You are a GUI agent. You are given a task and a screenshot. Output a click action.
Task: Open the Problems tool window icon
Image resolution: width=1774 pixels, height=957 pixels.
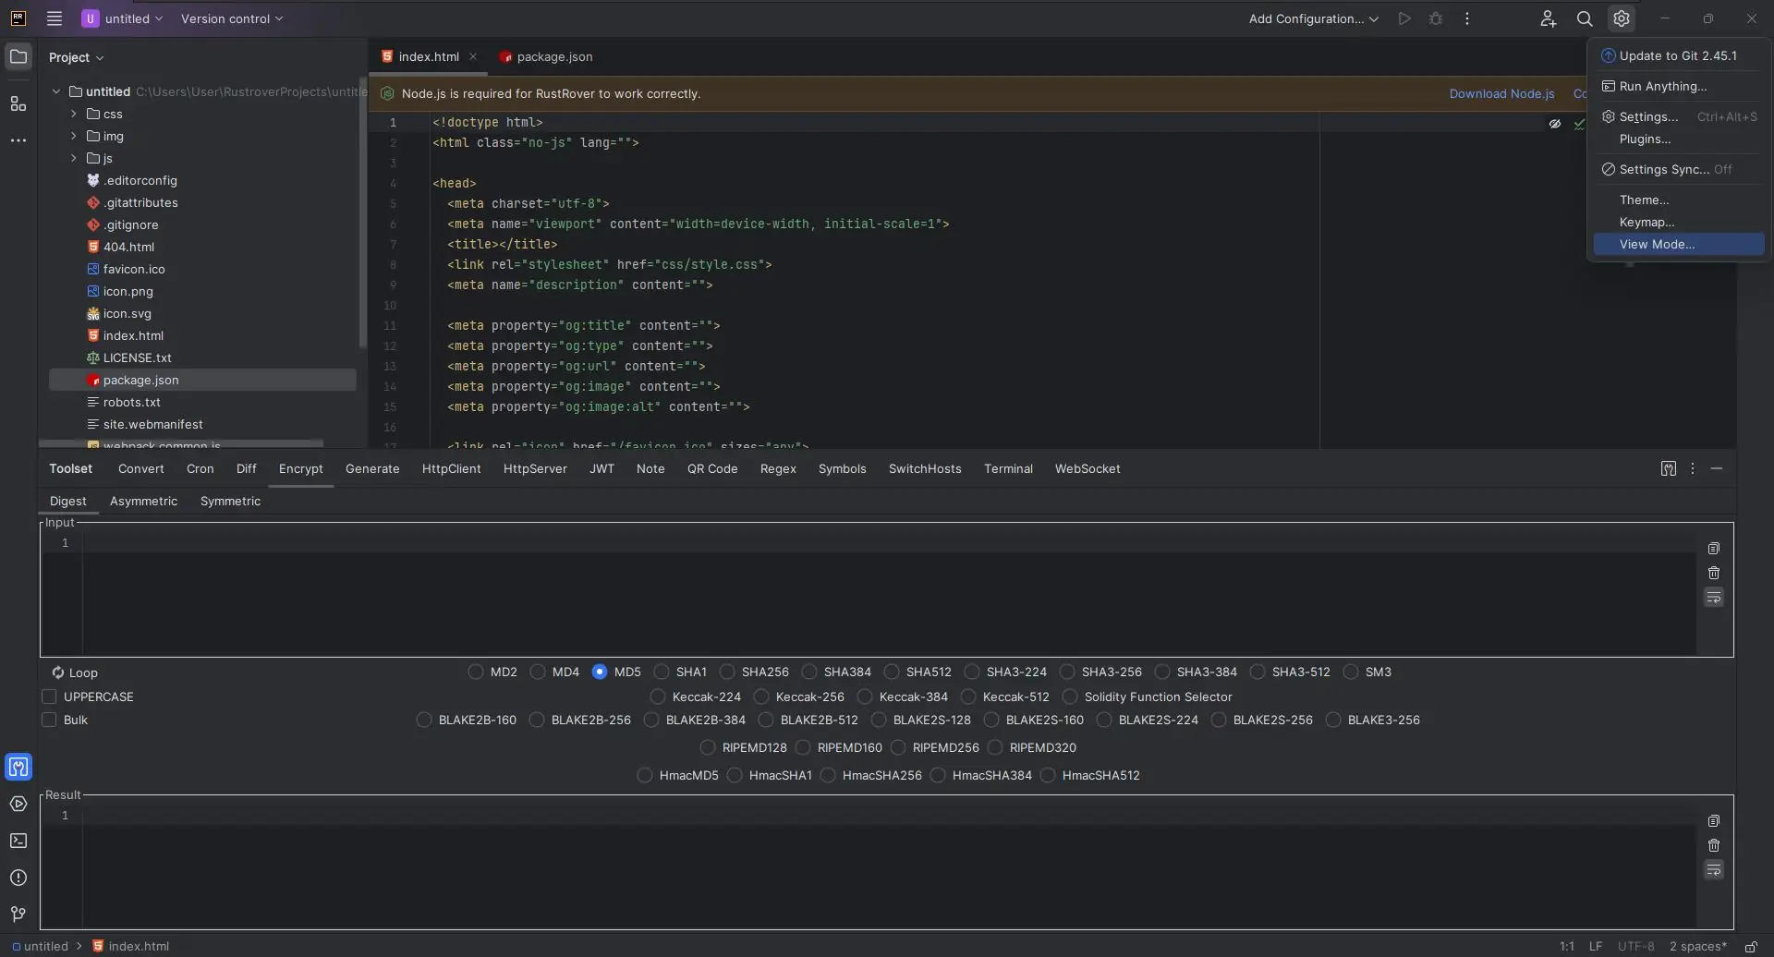18,878
